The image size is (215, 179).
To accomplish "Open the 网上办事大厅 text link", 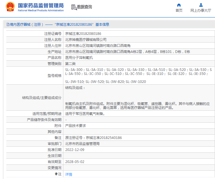I will [201, 11].
